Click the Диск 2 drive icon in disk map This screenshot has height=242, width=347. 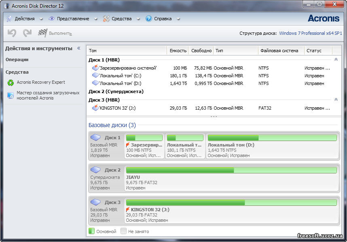click(x=95, y=170)
